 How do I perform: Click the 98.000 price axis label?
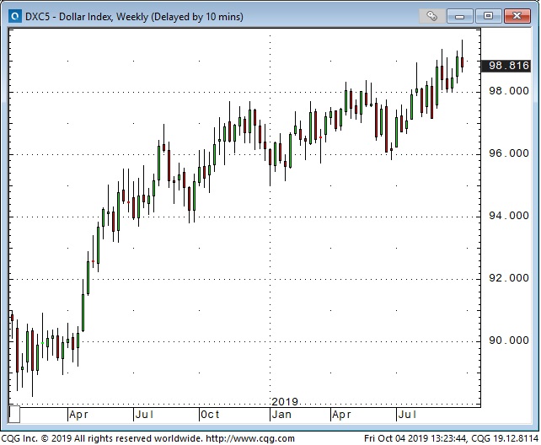509,91
